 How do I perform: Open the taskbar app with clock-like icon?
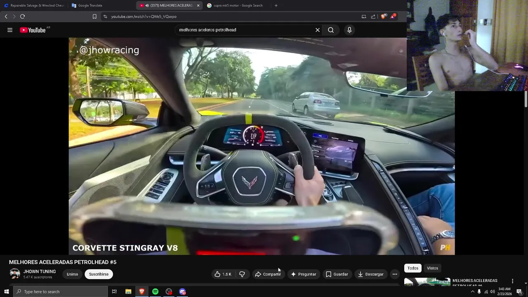tap(169, 292)
